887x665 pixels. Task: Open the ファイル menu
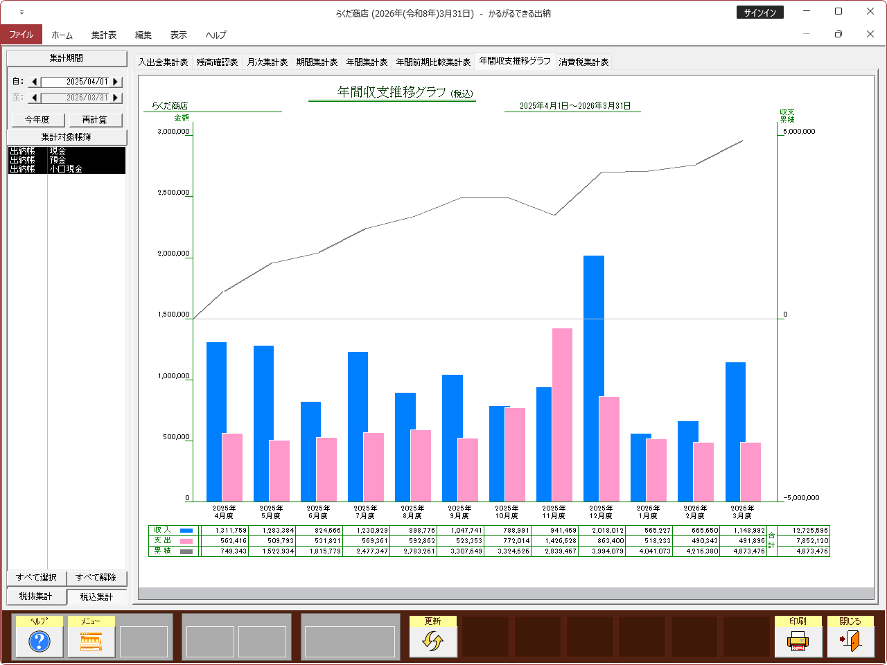tap(21, 35)
